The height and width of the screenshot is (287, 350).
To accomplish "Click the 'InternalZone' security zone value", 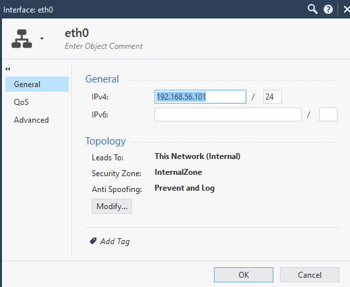I will 178,172.
